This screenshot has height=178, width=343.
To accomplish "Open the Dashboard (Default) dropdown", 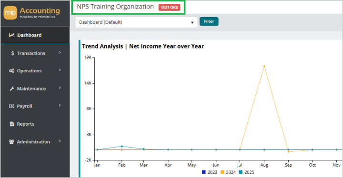I will (136, 22).
